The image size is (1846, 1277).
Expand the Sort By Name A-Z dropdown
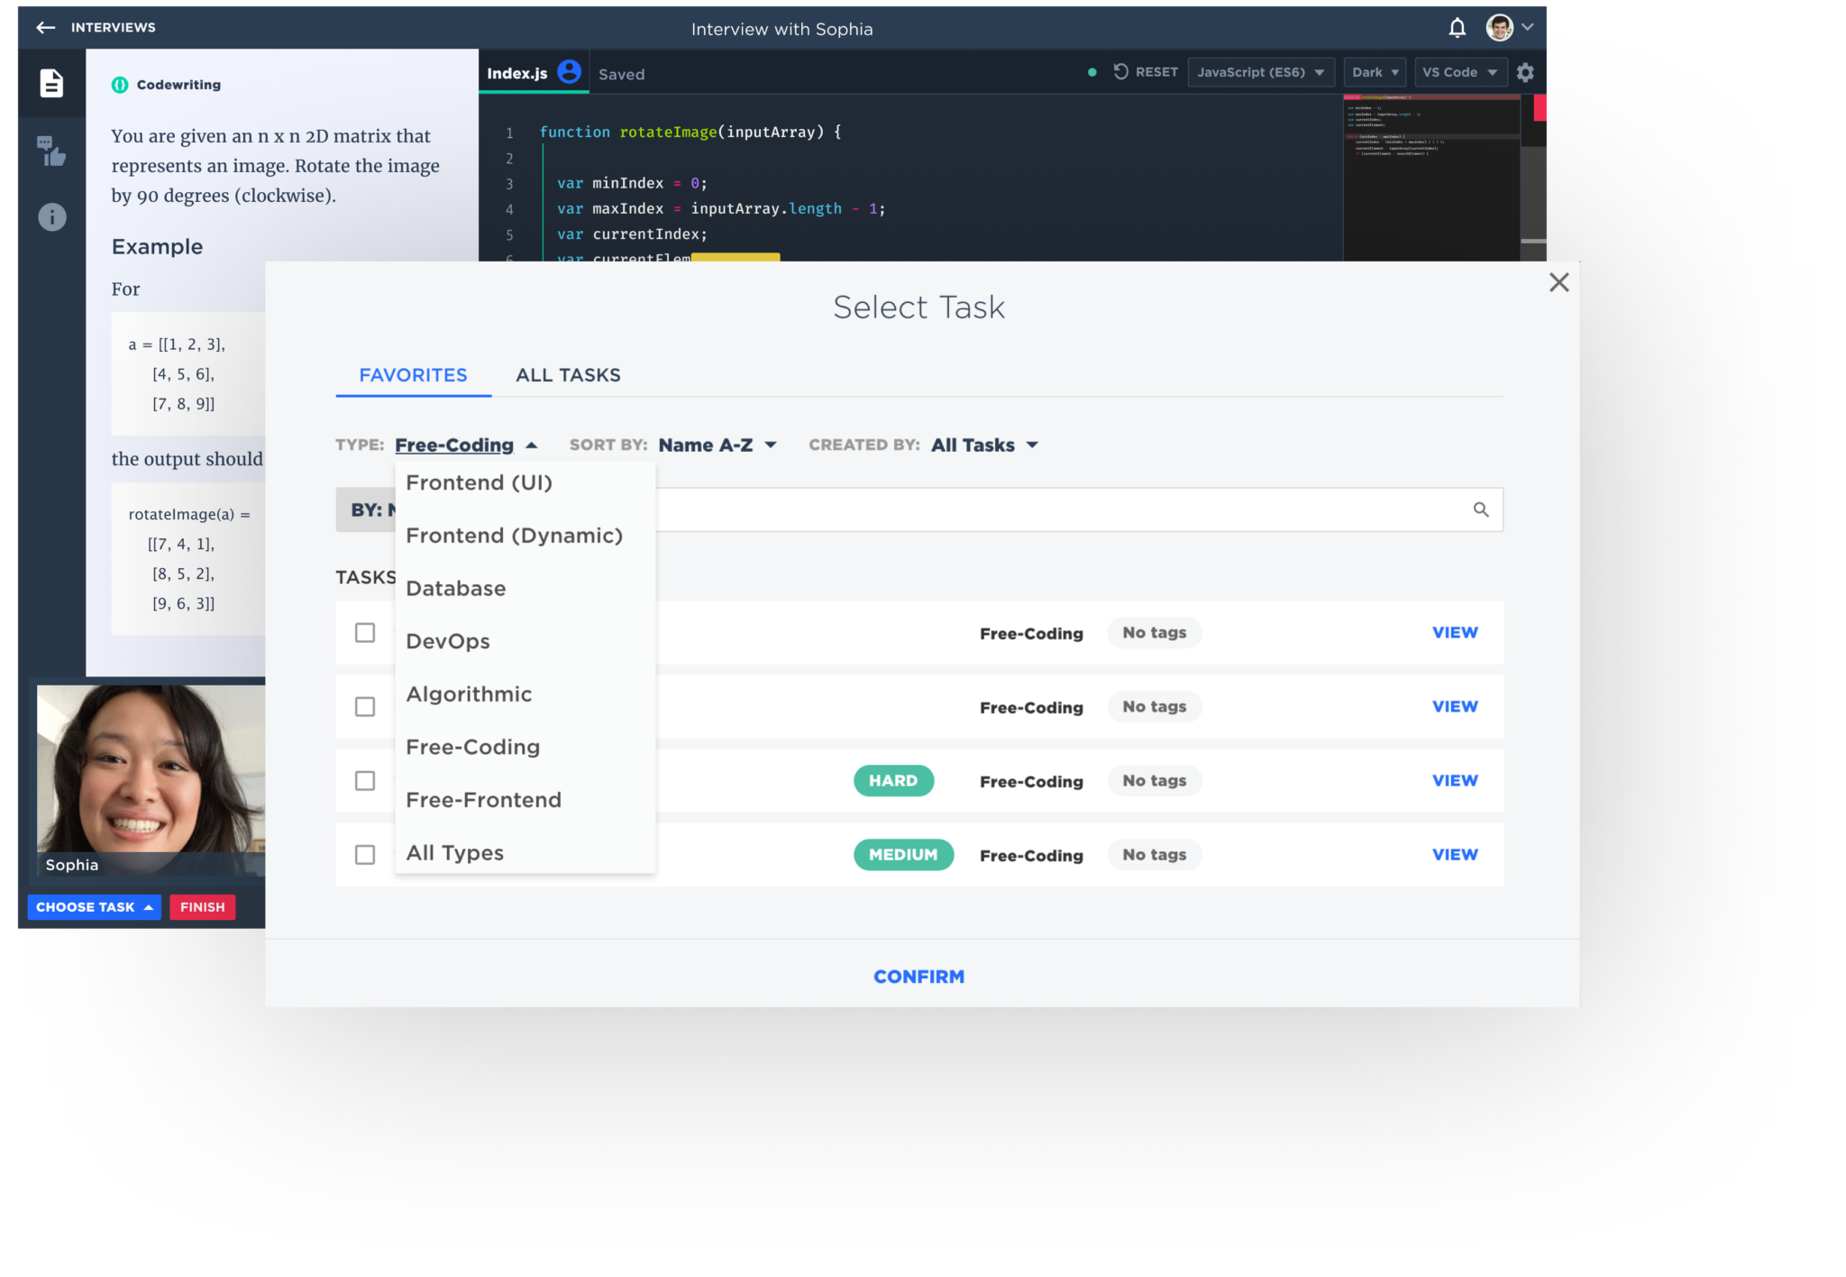coord(717,446)
